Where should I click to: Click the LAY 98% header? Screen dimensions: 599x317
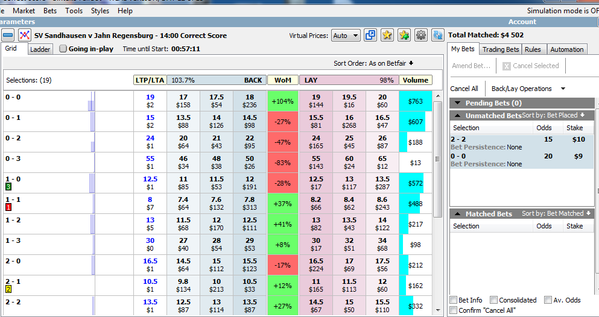pos(349,80)
